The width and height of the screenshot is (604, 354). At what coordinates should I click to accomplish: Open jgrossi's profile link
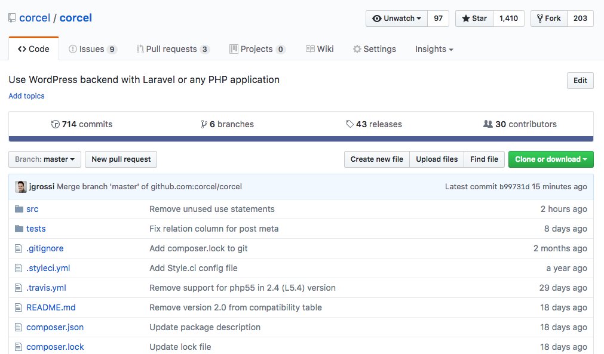click(x=42, y=187)
